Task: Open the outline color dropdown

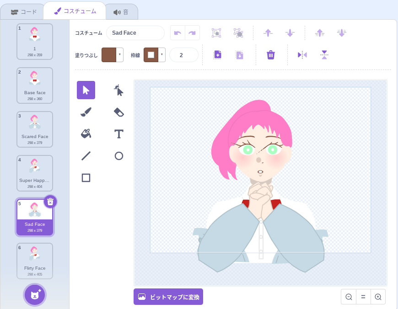Action: 162,55
